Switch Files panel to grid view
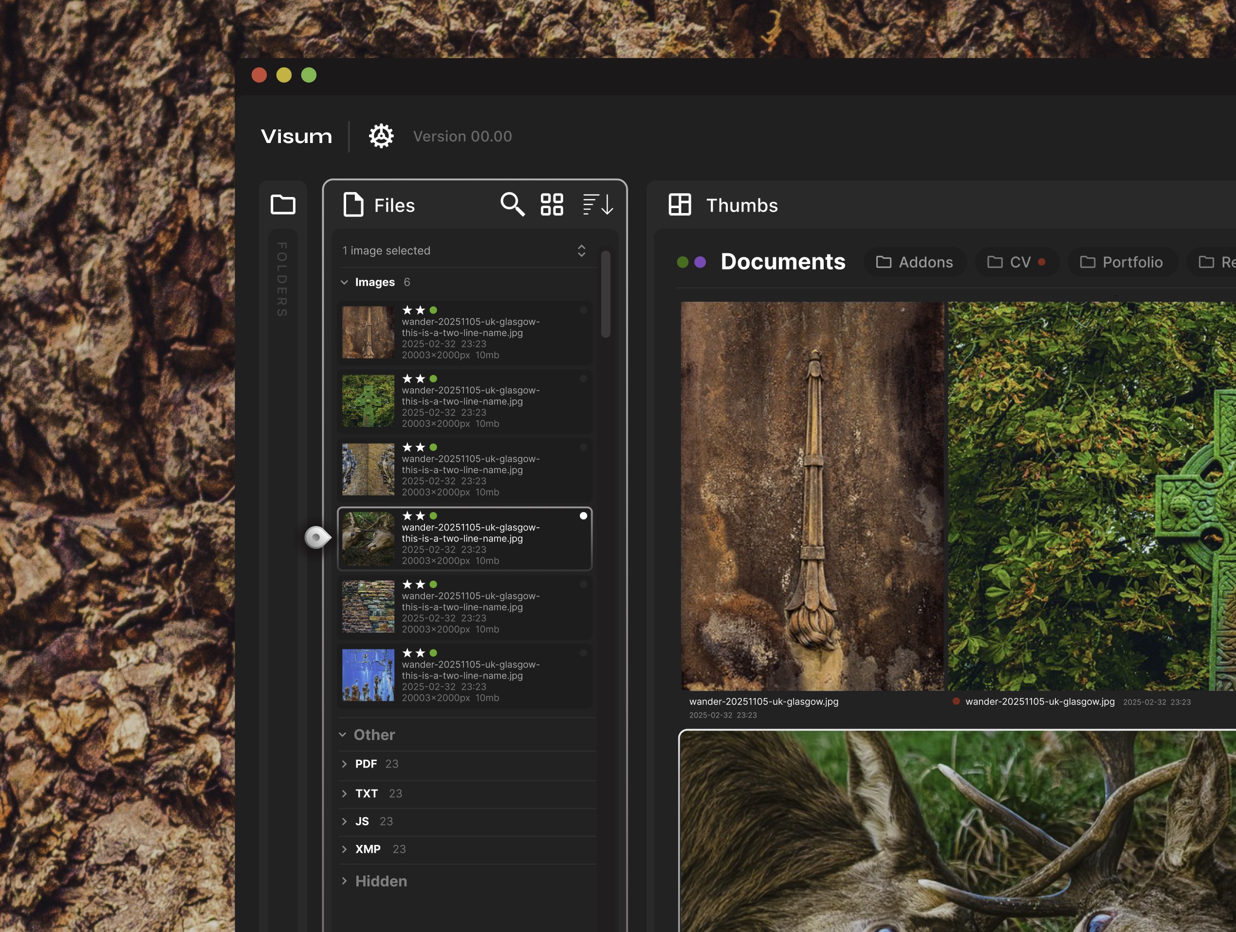 coord(552,204)
